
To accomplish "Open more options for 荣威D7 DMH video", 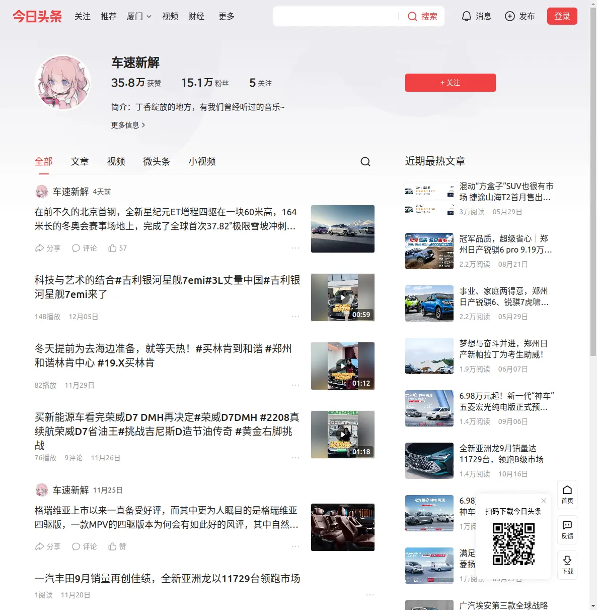I will (x=295, y=458).
